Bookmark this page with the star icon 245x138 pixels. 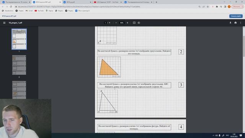[x=207, y=7]
